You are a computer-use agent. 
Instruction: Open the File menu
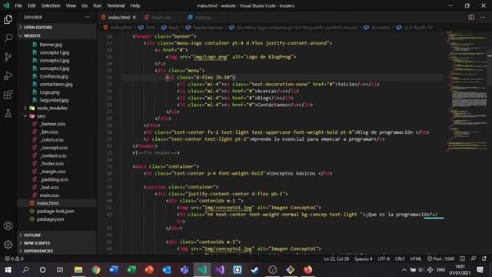coord(18,5)
